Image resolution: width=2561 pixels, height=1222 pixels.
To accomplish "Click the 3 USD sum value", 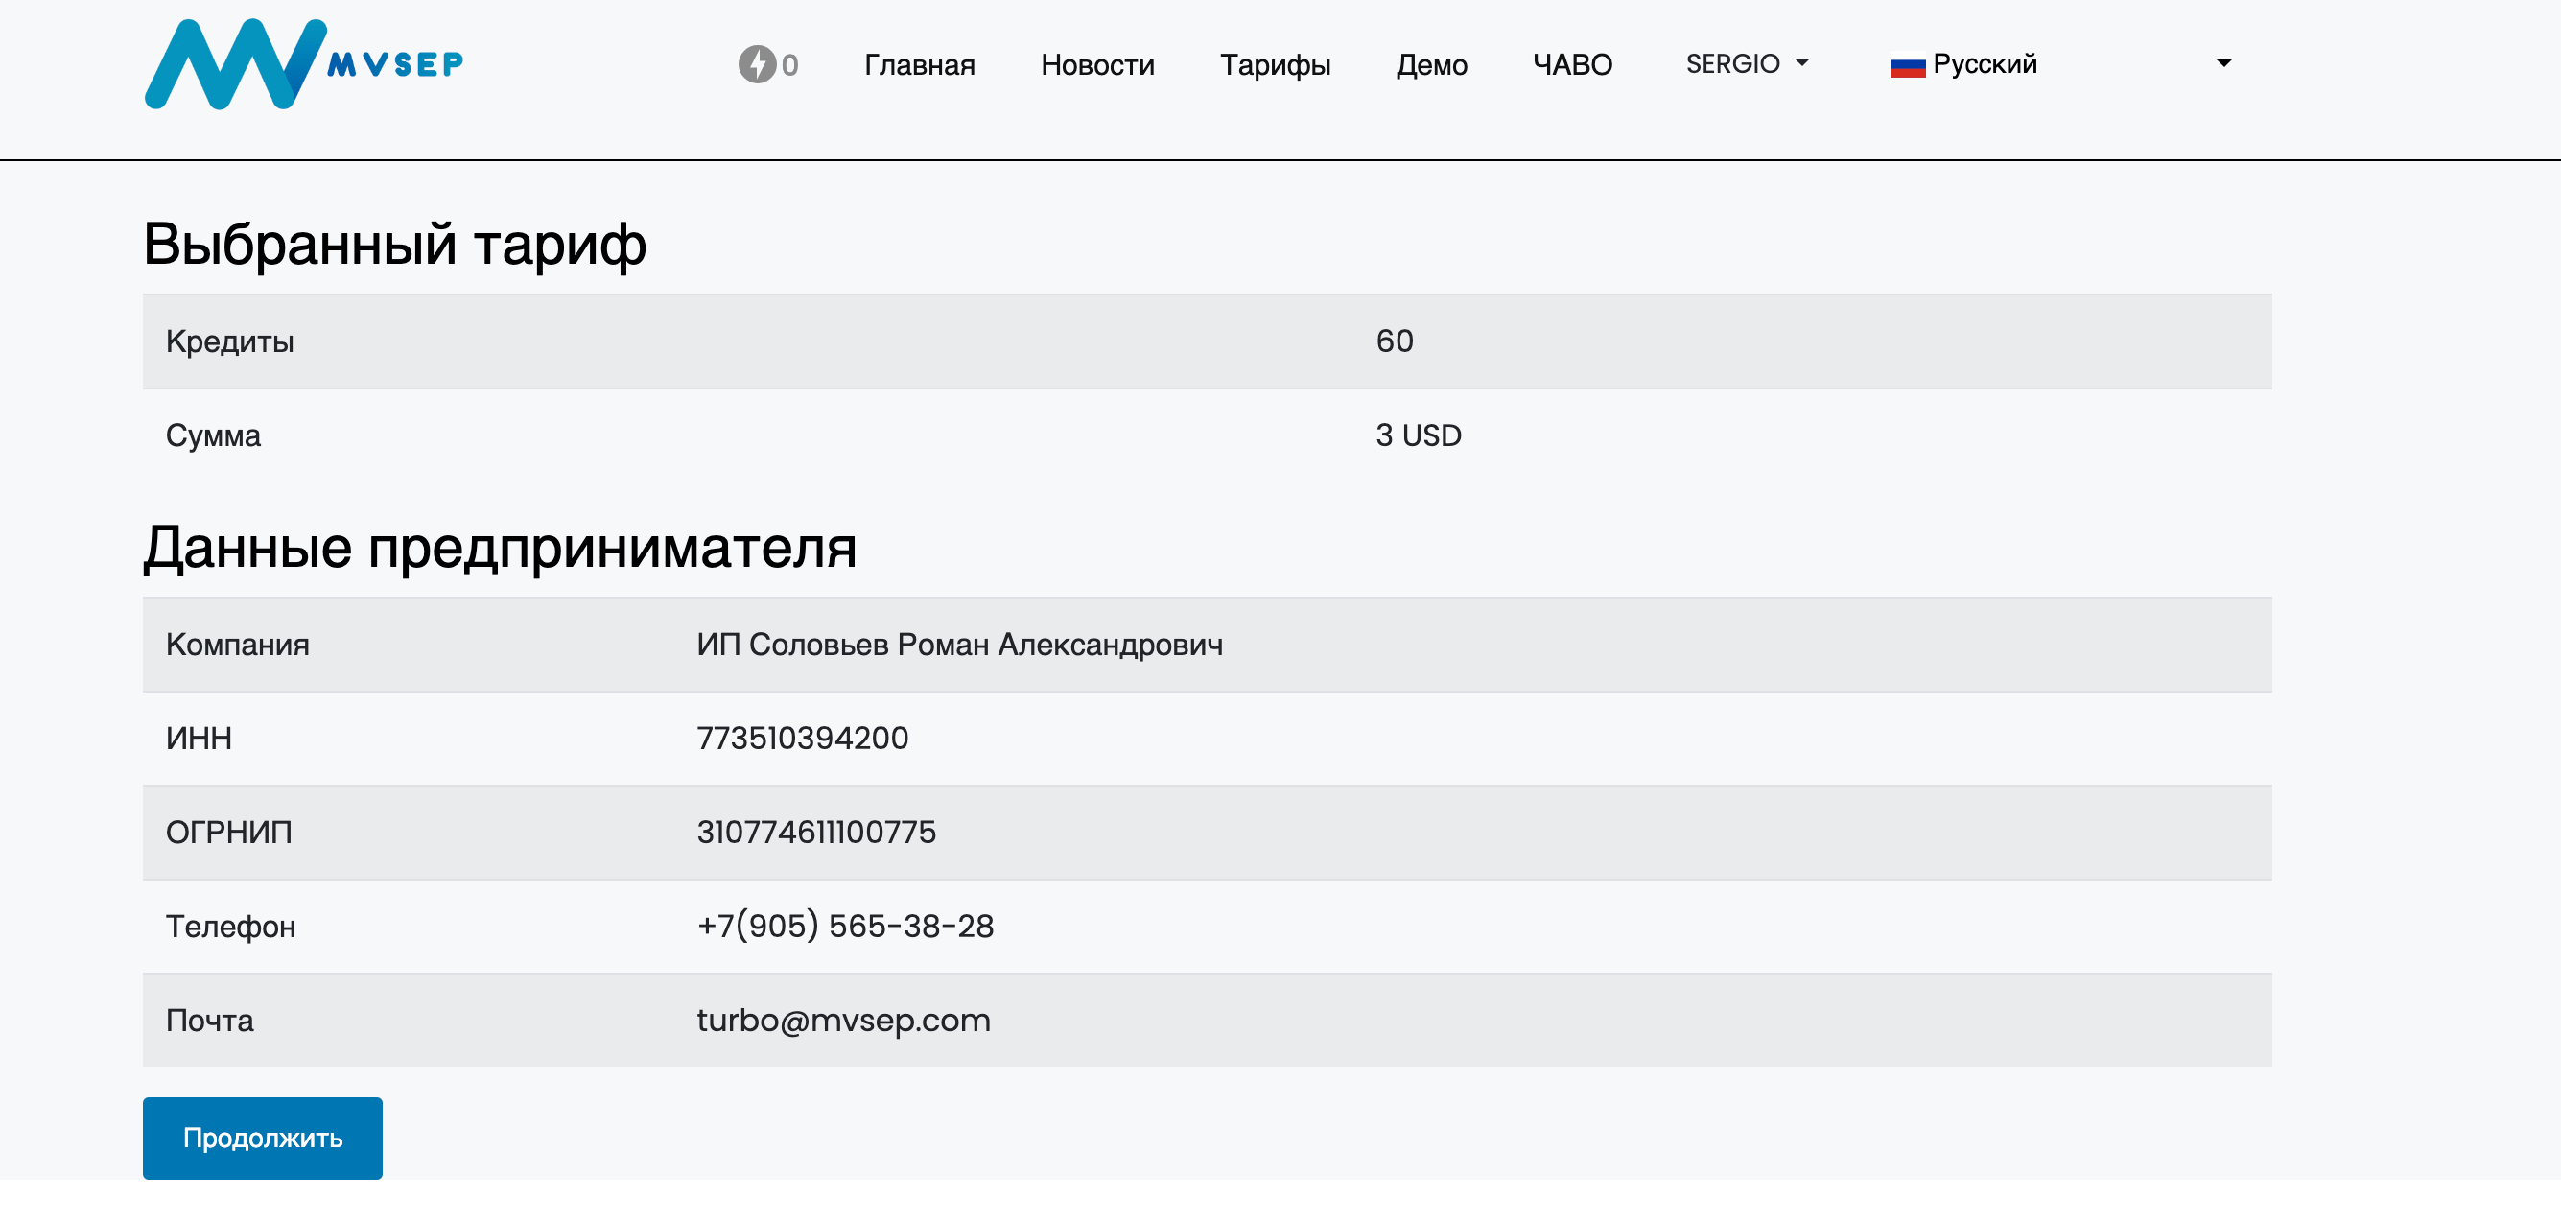I will (x=1418, y=435).
